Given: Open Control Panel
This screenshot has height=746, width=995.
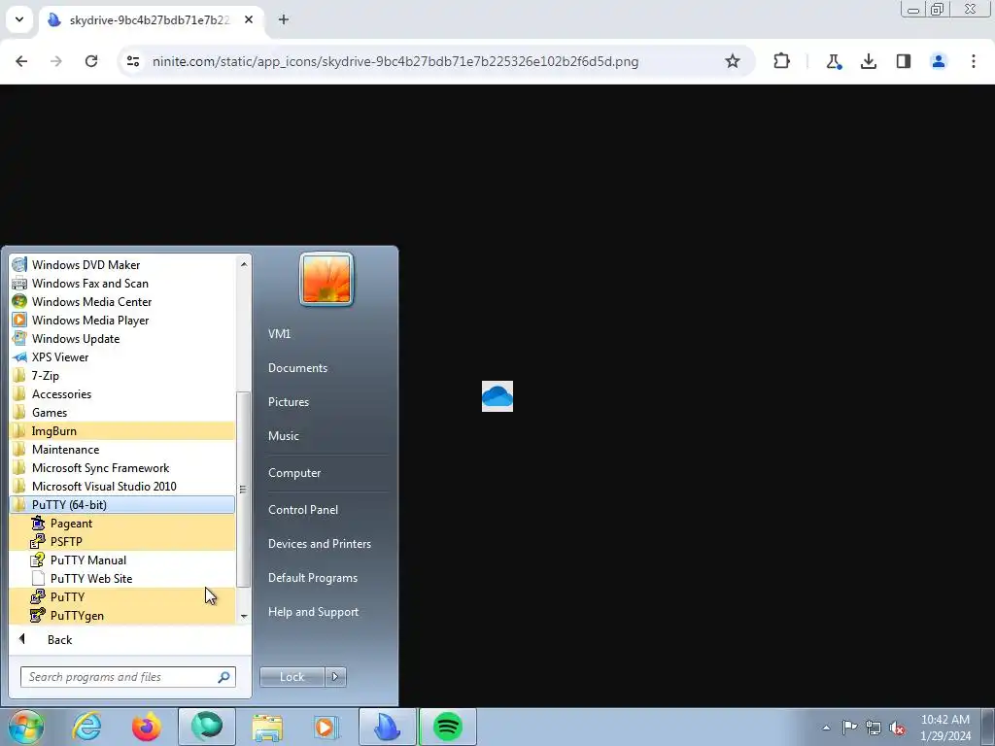Looking at the screenshot, I should coord(303,509).
